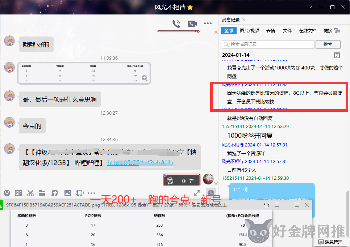Click the "我拉了一个资源群" record
This screenshot has height=247, width=350.
click(x=246, y=153)
